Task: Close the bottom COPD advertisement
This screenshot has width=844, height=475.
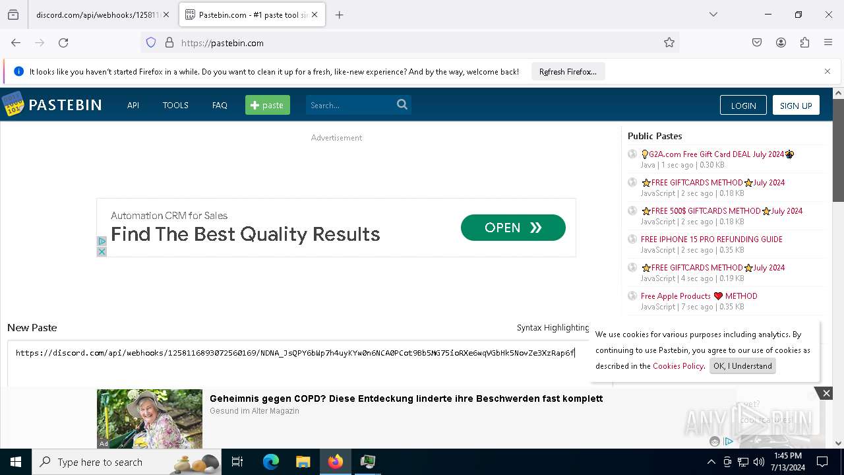Action: point(826,393)
